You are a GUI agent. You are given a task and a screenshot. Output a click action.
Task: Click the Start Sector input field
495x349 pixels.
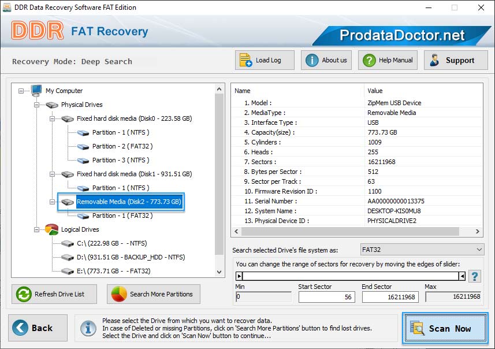[327, 297]
